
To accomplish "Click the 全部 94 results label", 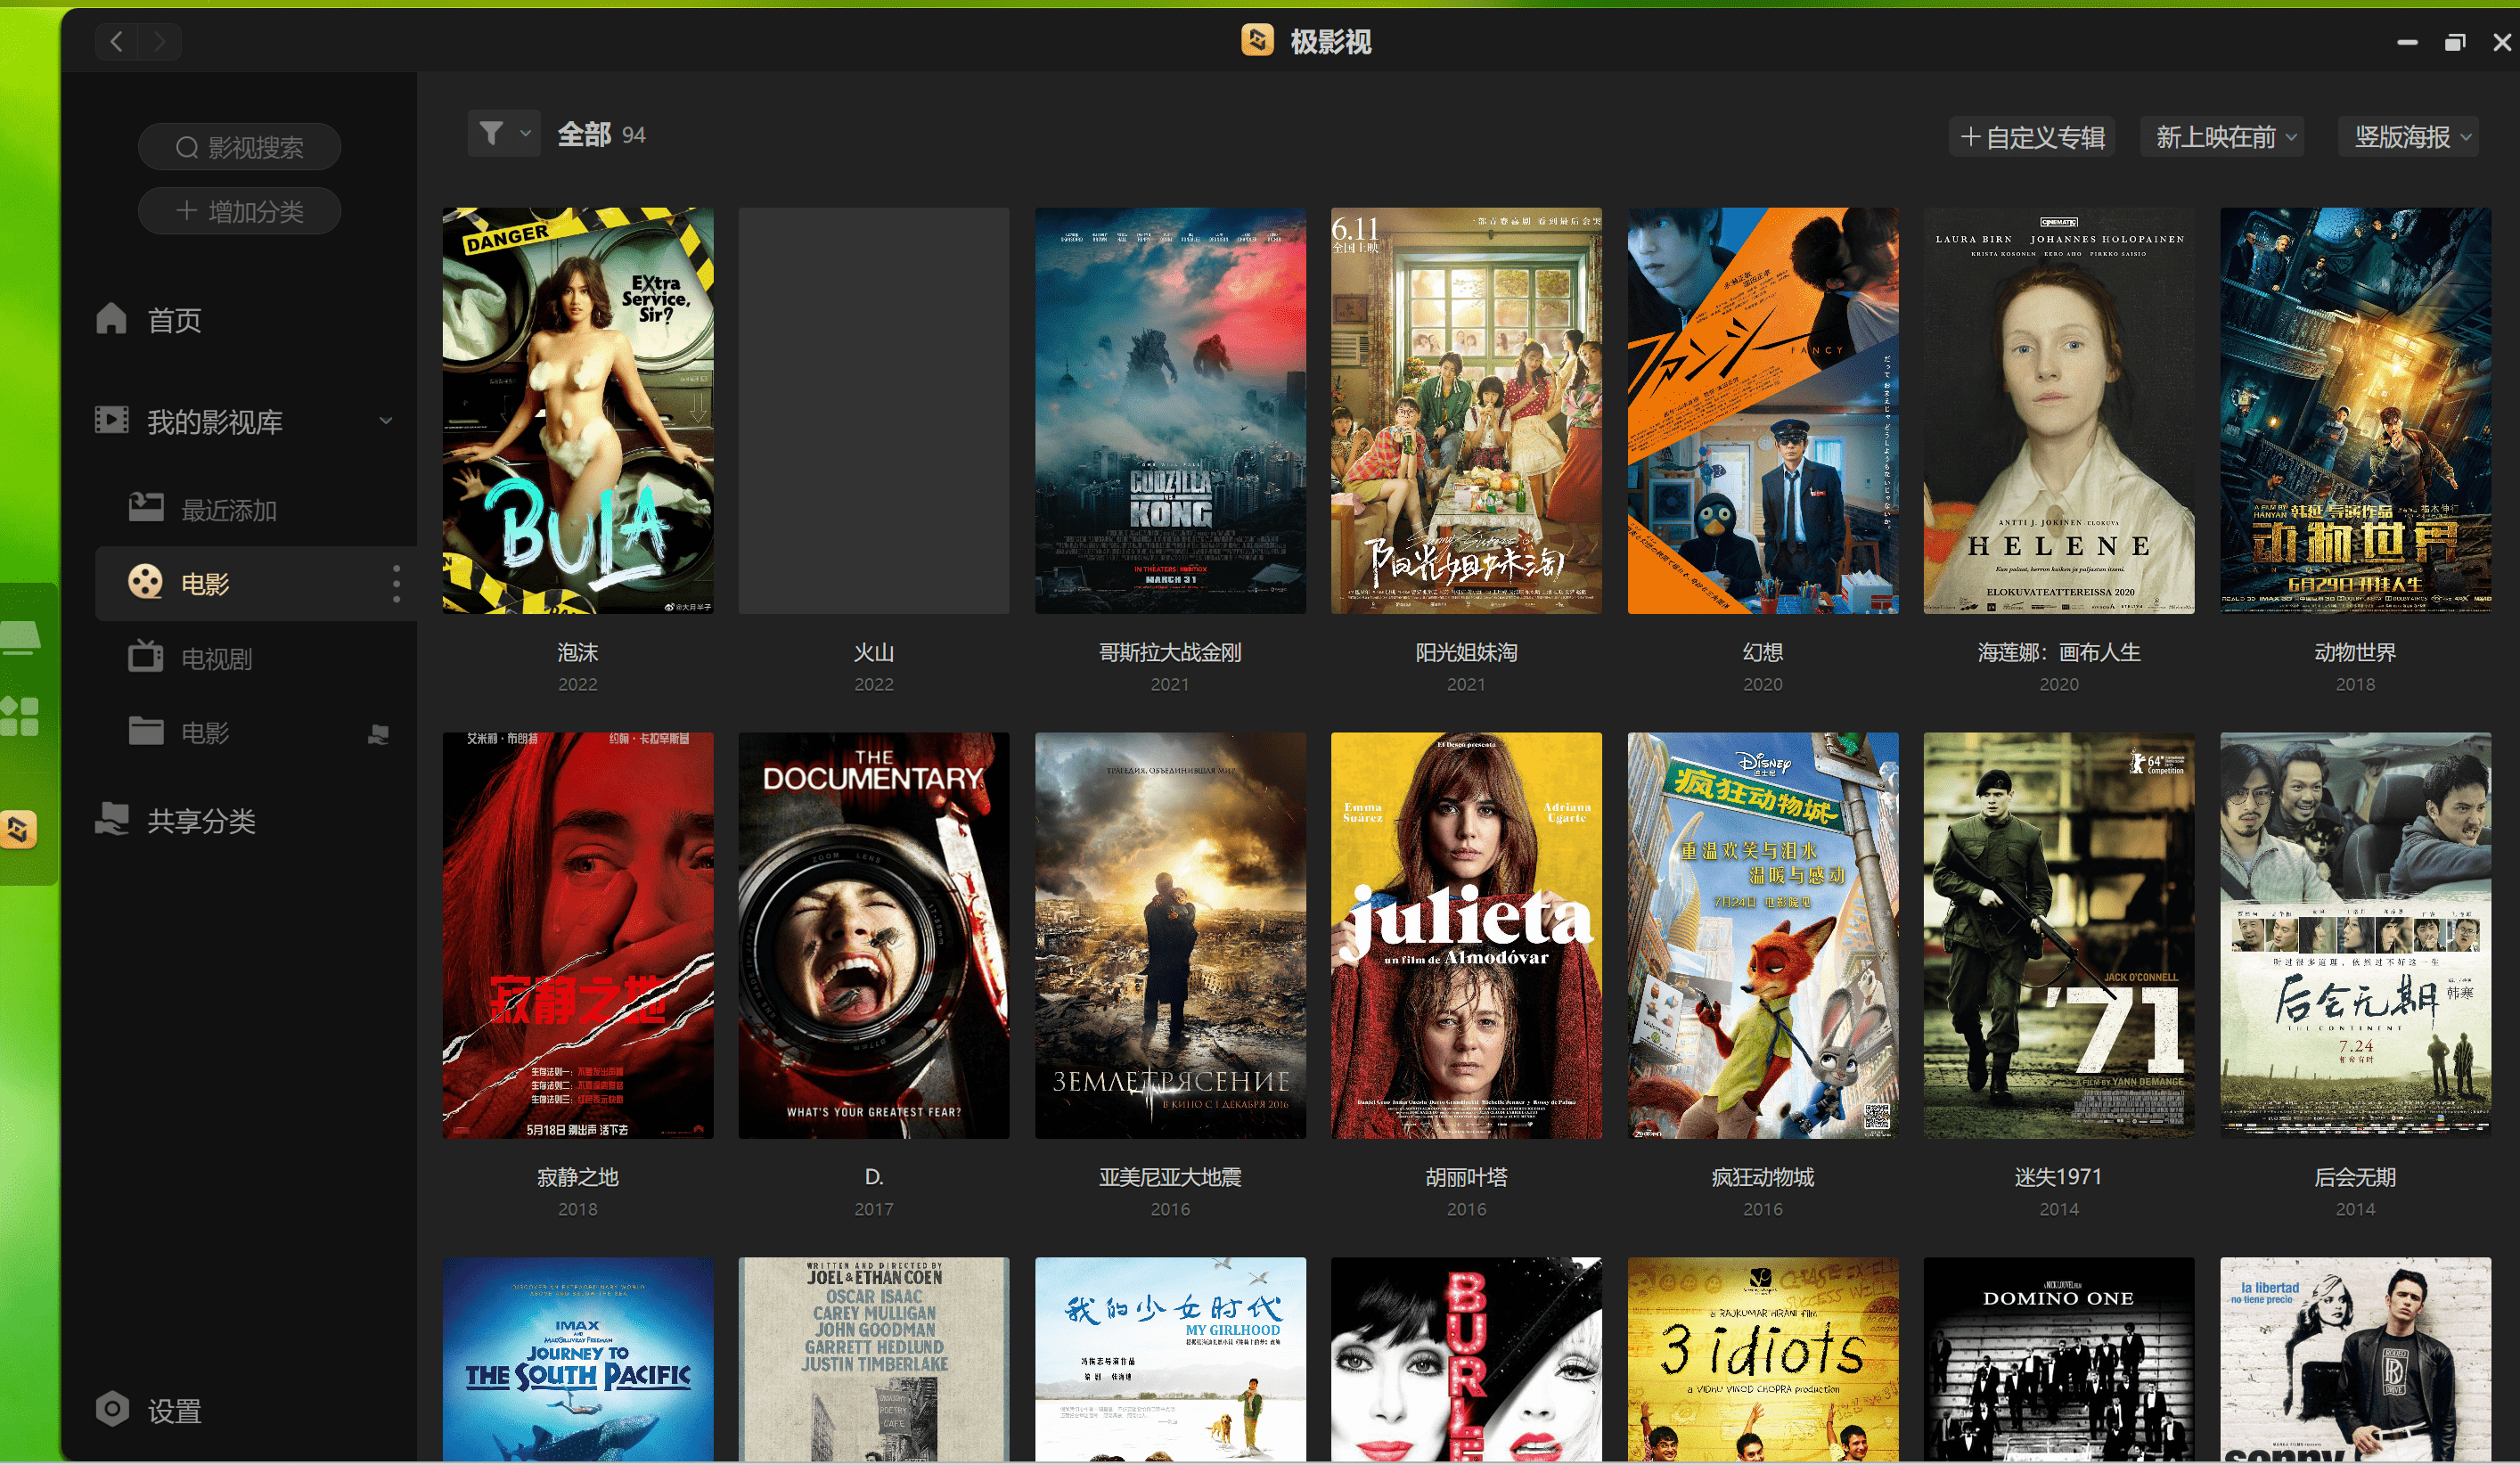I will point(601,135).
